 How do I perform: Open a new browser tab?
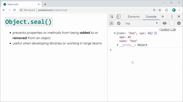click(x=45, y=5)
